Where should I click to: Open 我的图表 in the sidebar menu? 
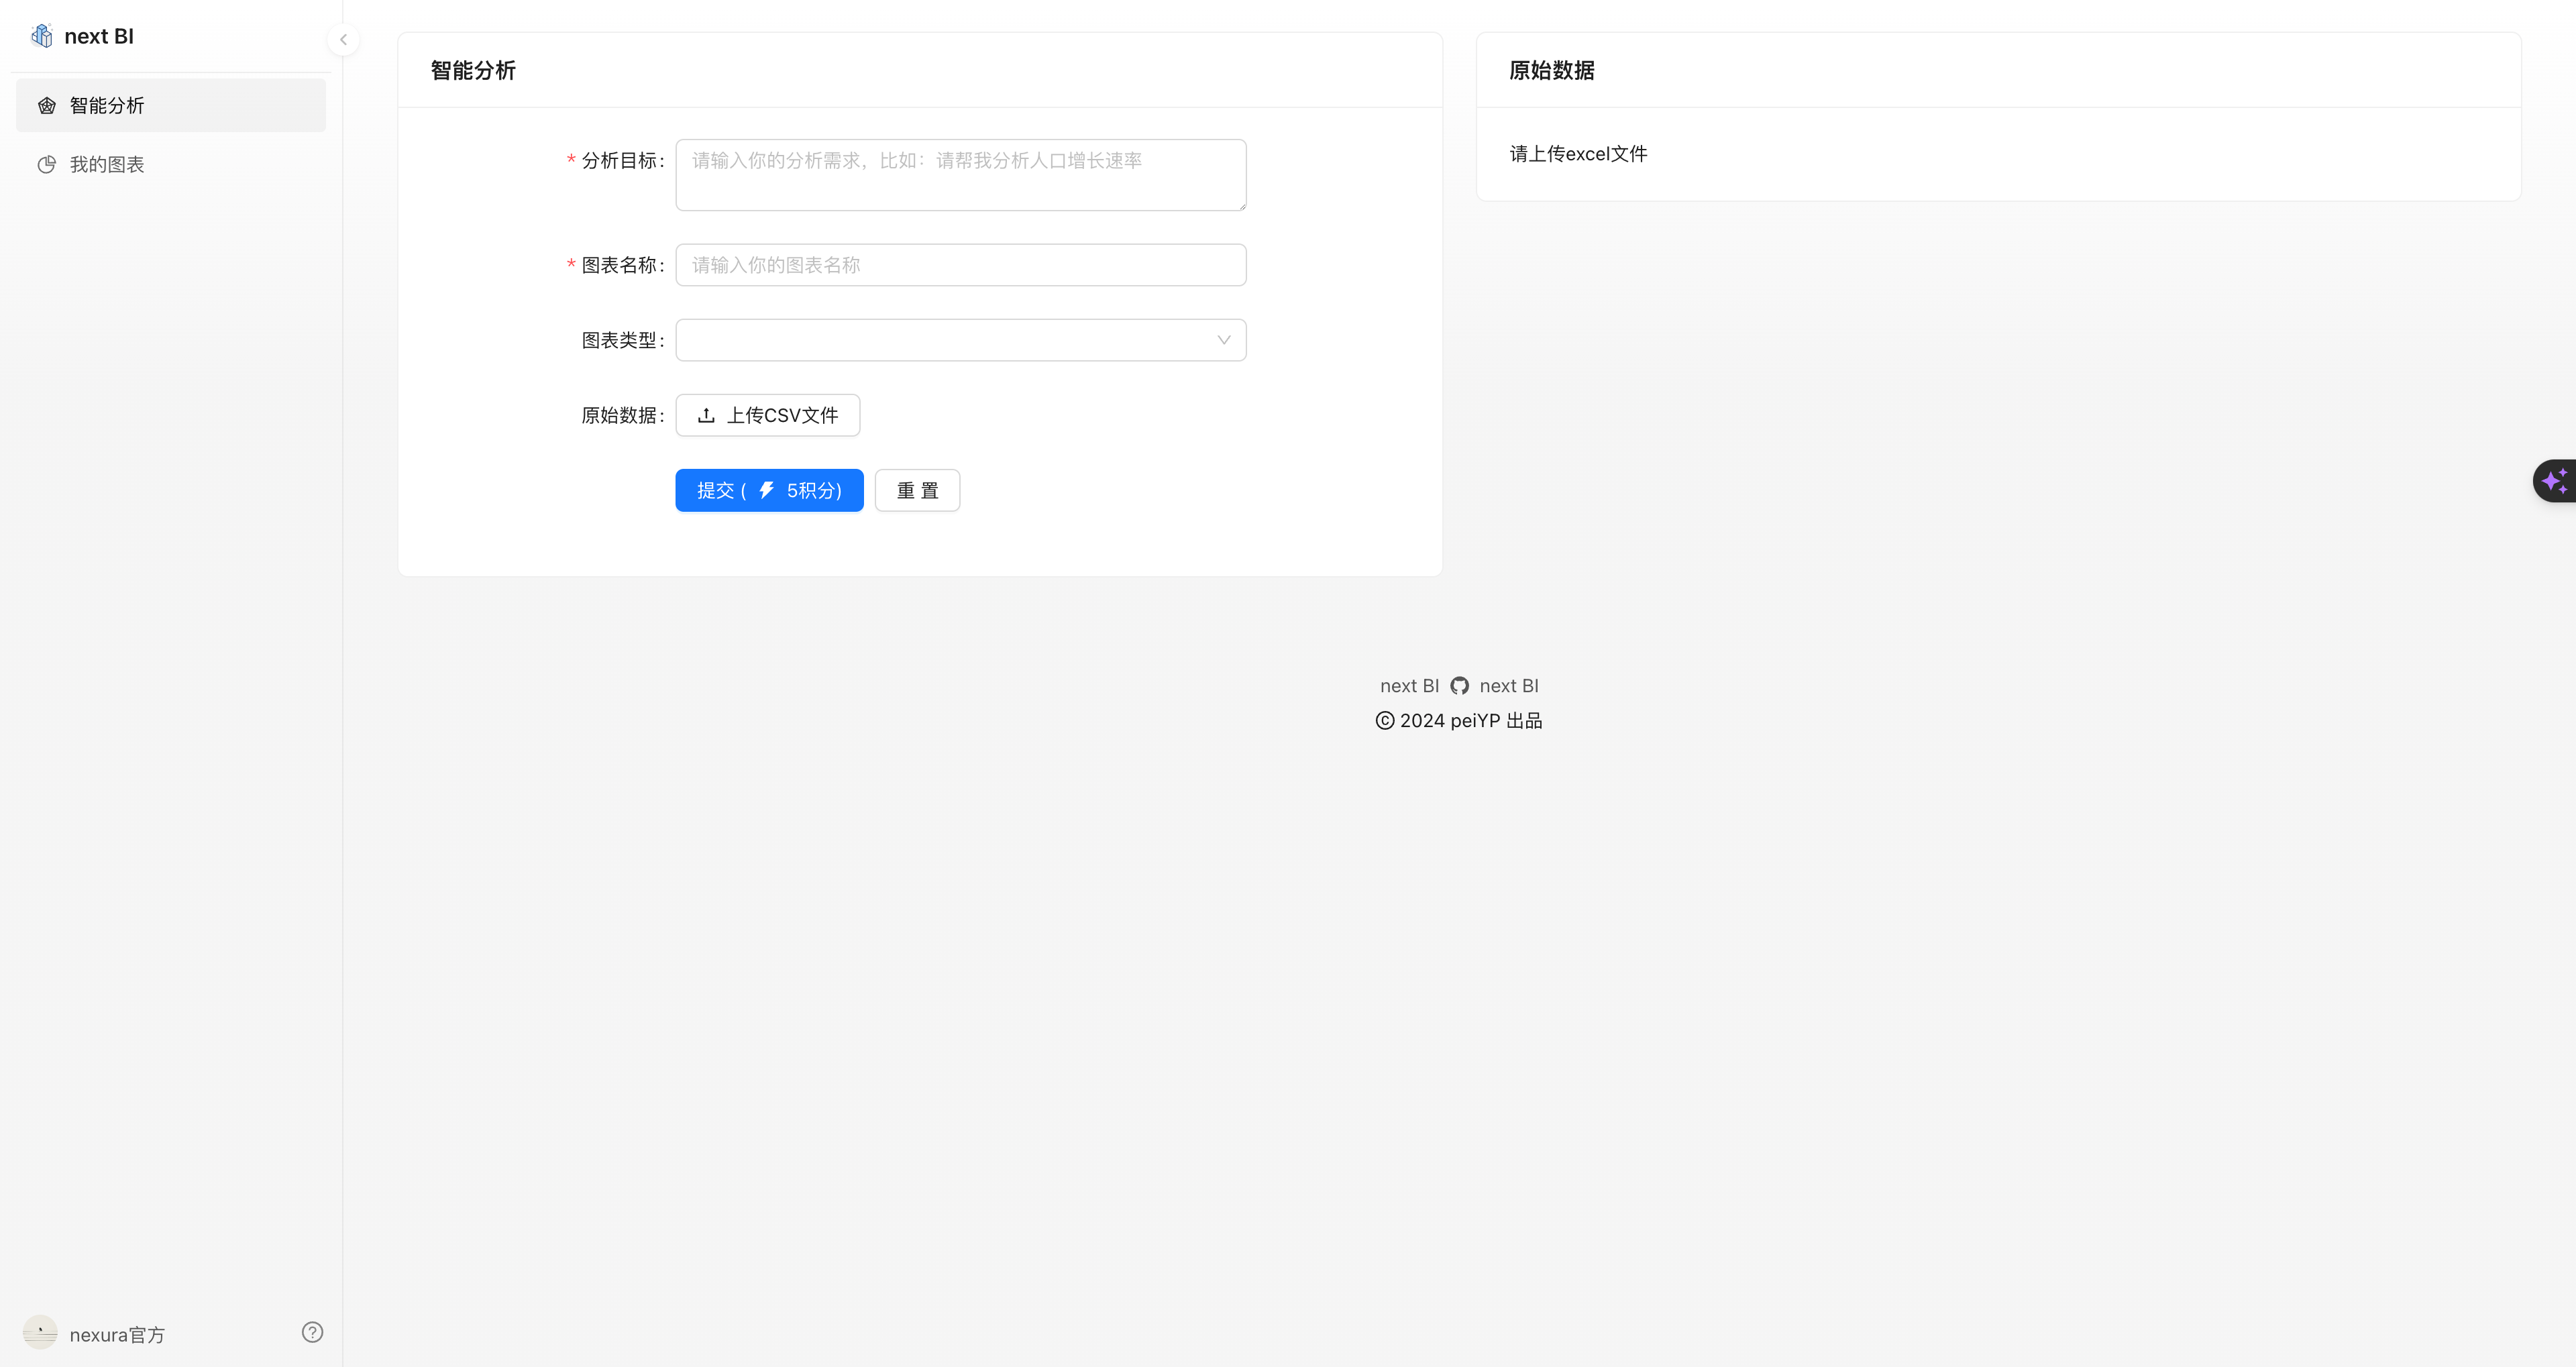[107, 165]
